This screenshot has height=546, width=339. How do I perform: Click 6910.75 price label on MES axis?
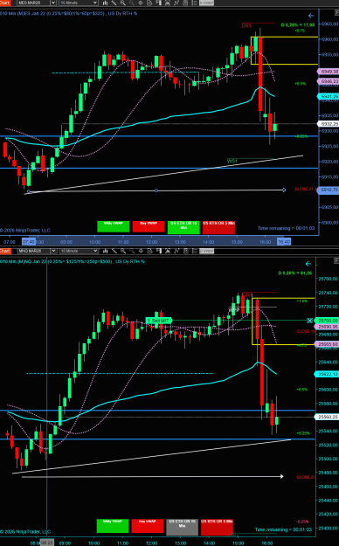pyautogui.click(x=329, y=190)
